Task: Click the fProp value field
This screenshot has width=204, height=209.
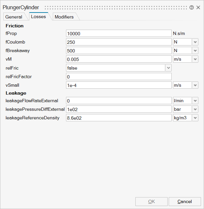Action: tap(119, 34)
